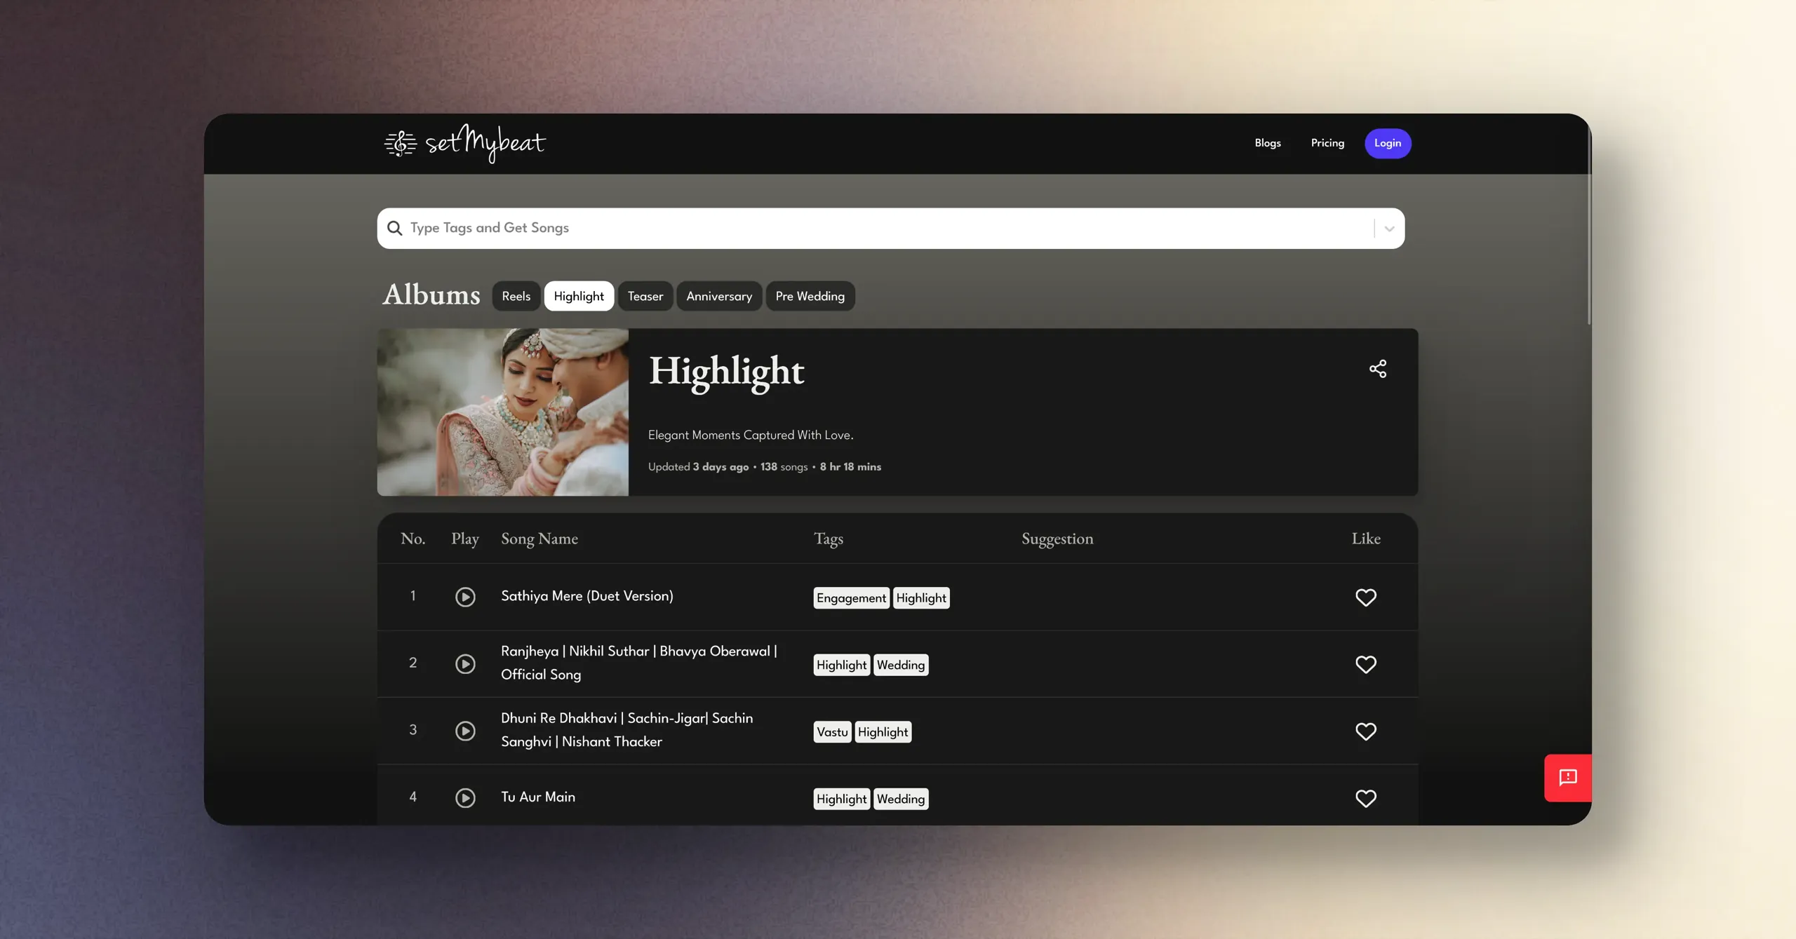Play Sathiya Mere (Duet Version) song
This screenshot has width=1796, height=939.
[465, 597]
